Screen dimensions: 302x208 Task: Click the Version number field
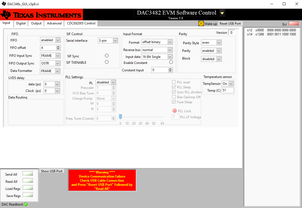(231, 33)
